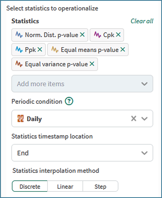
Task: Click the Clear all link
Action: tap(142, 21)
